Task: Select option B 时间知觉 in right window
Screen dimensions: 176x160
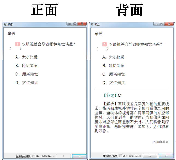Action: coord(113,66)
